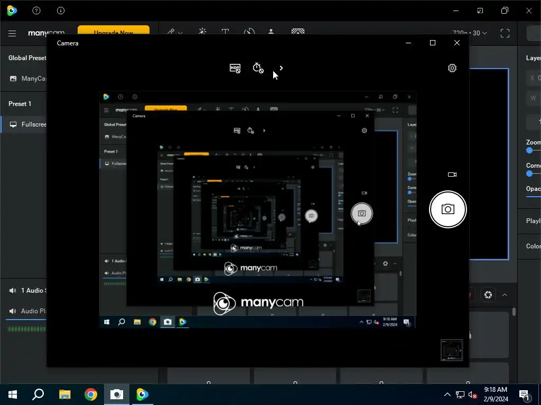
Task: Expand more Camera options with the chevron
Action: pyautogui.click(x=281, y=68)
